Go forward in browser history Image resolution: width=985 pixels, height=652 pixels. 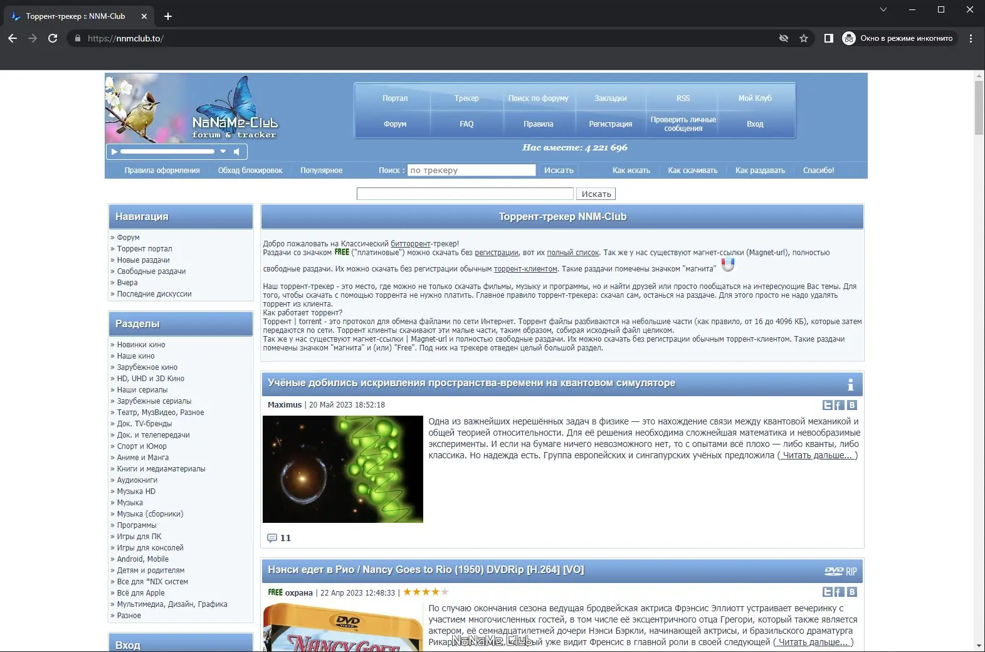33,38
